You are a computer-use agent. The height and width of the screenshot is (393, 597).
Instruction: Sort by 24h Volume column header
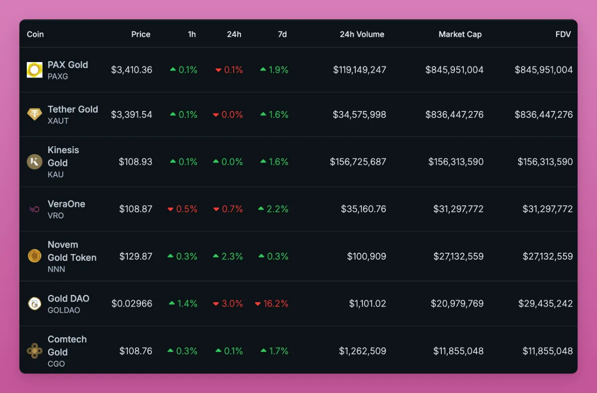(x=362, y=34)
